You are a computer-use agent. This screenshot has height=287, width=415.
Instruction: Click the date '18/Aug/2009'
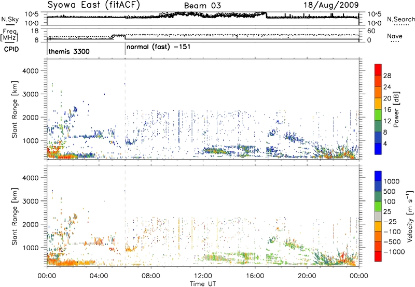[331, 5]
